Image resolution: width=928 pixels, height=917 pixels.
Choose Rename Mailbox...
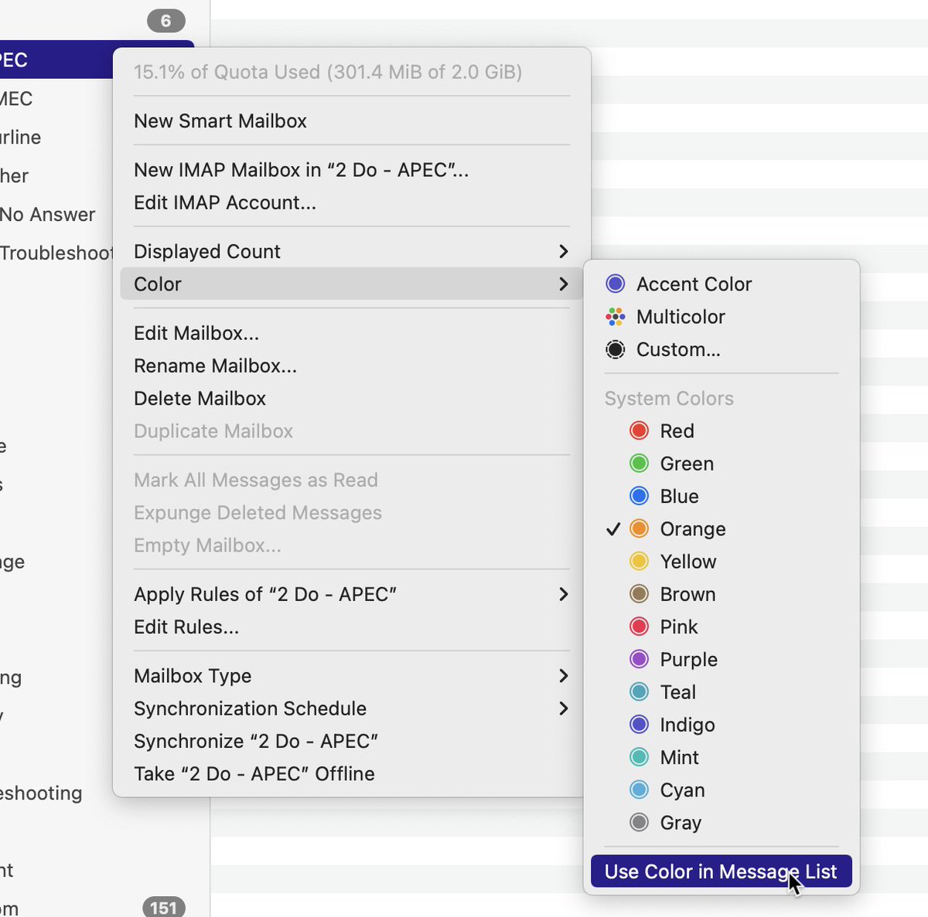(x=351, y=365)
